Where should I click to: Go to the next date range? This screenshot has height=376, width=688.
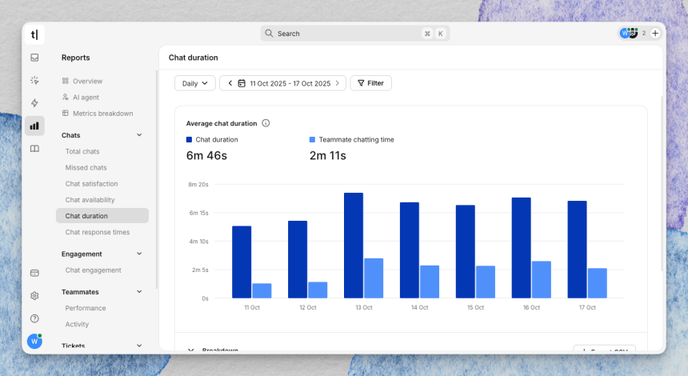coord(338,83)
